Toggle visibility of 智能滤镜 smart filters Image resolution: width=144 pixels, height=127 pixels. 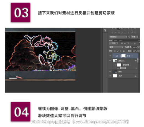pyautogui.click(x=115, y=65)
